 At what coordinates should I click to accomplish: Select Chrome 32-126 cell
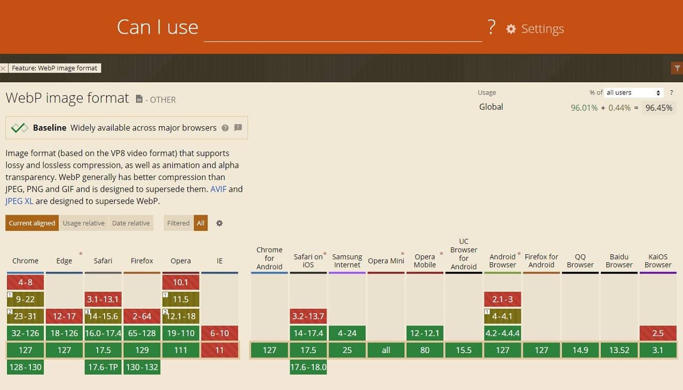coord(26,333)
